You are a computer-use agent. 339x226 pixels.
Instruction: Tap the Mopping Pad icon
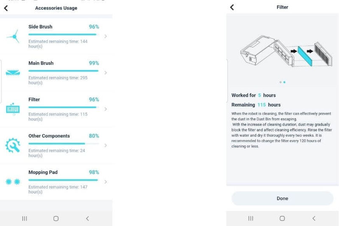[13, 181]
